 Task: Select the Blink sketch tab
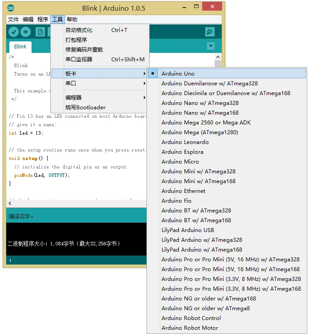[x=20, y=47]
